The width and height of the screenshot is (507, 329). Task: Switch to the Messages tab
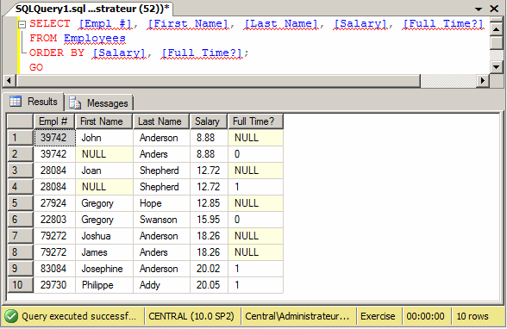click(99, 103)
